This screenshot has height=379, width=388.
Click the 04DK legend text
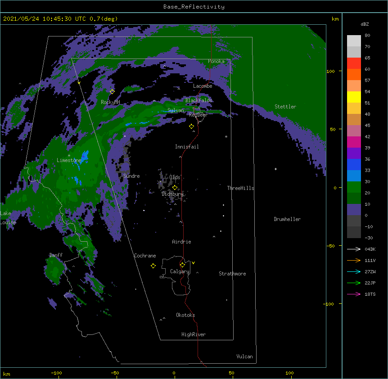(x=370, y=249)
